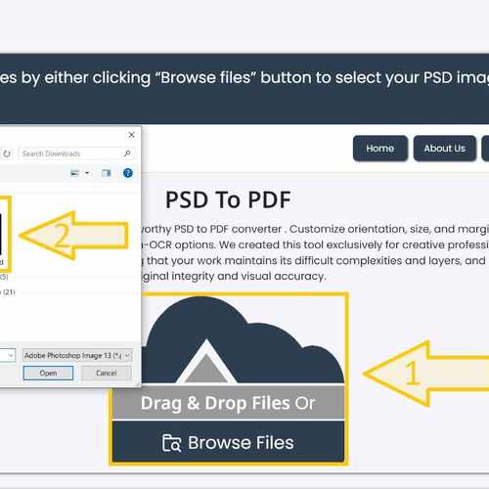Expand the view options dropdown arrow
This screenshot has width=489, height=489.
[x=87, y=173]
